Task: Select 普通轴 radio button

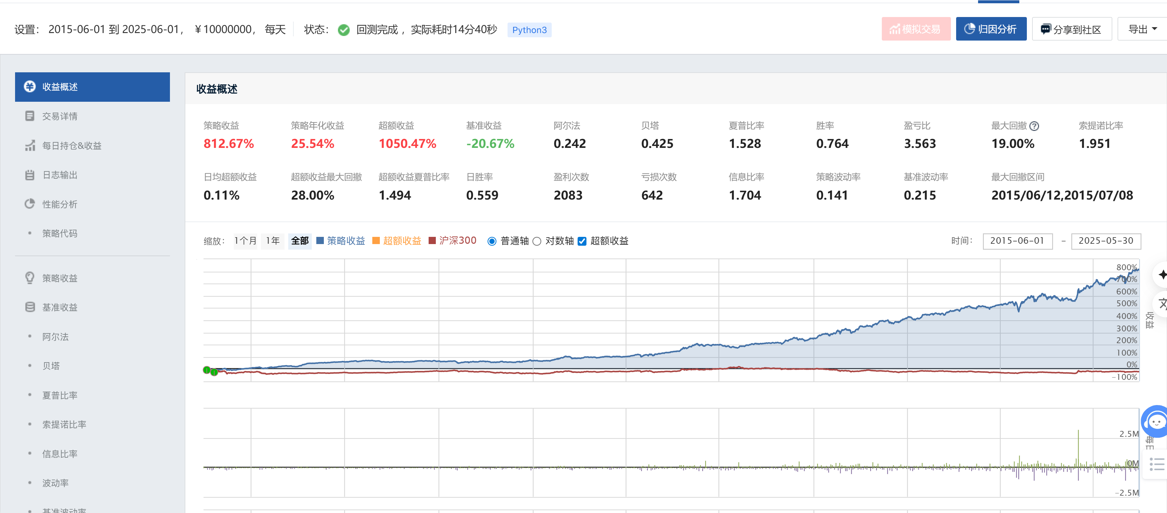Action: 491,241
